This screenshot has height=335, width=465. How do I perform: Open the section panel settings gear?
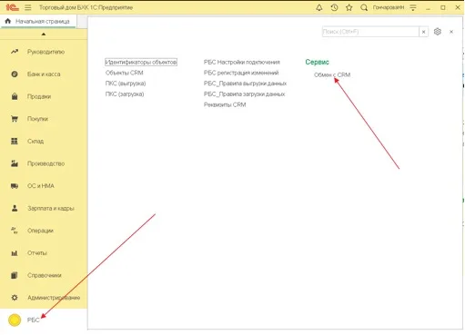click(438, 32)
